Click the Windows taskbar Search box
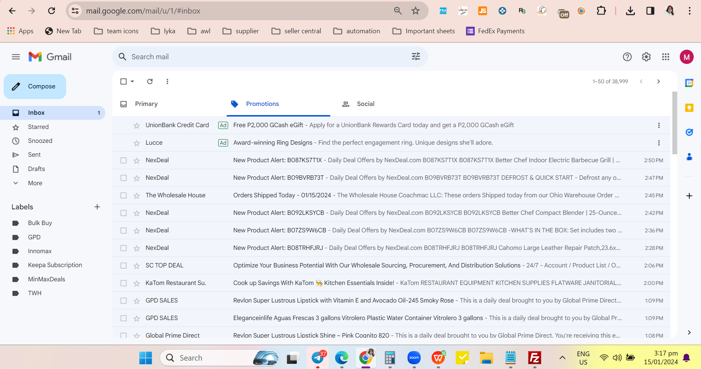The image size is (701, 369). [219, 358]
